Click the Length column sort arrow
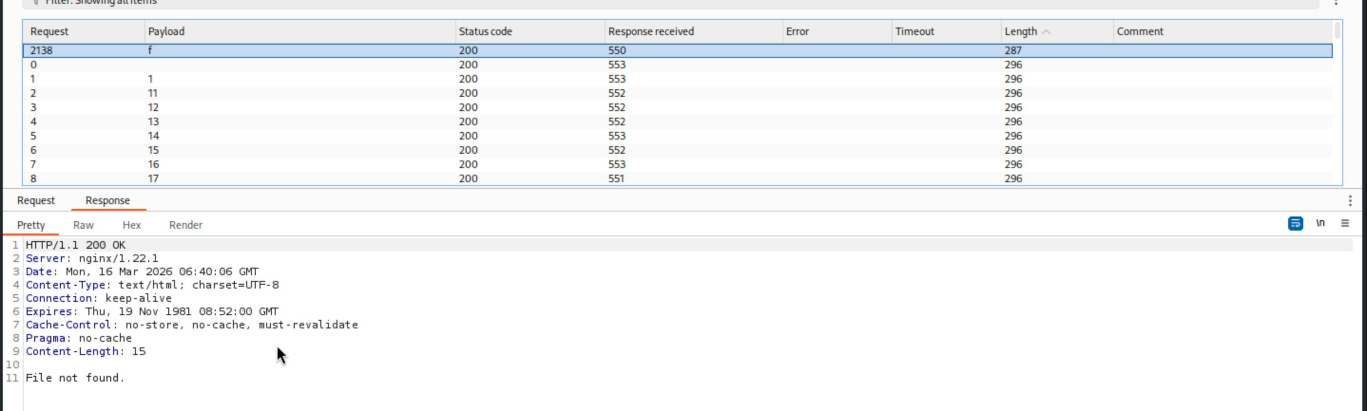This screenshot has width=1367, height=411. click(1046, 32)
